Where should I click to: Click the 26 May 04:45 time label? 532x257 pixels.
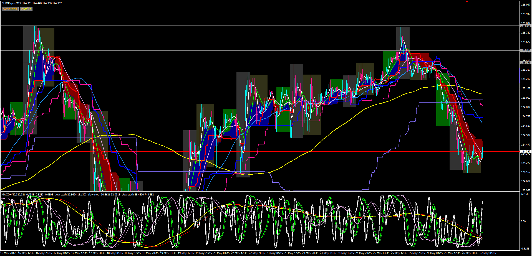coord(435,253)
